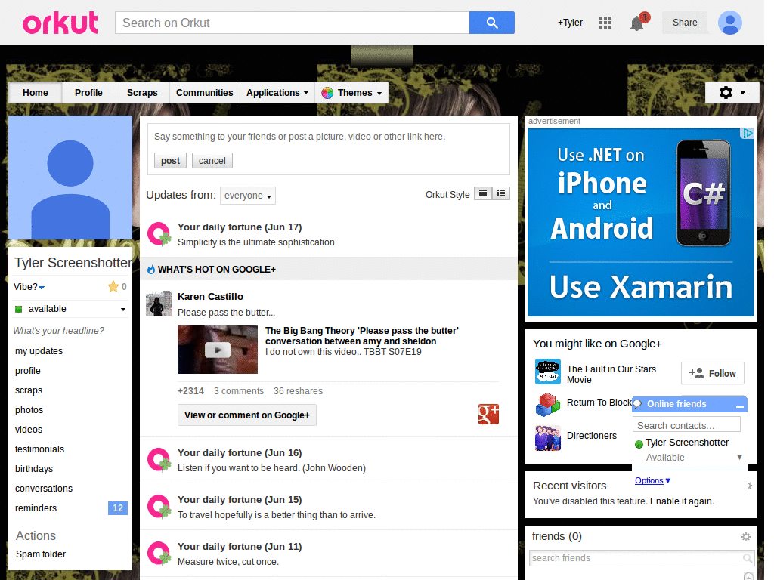Switch to the detailed list view style

pos(501,193)
